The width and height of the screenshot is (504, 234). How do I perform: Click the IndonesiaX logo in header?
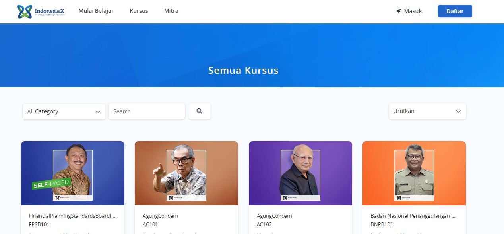click(x=41, y=12)
